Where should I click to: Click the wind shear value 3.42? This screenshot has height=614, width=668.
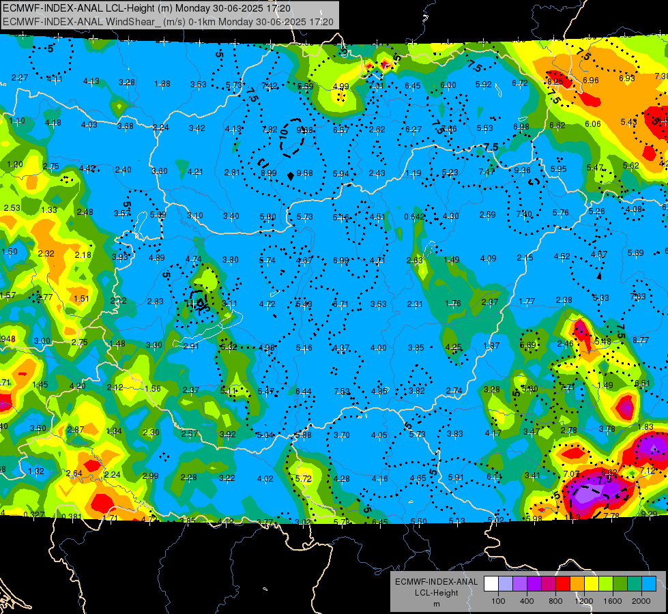197,128
